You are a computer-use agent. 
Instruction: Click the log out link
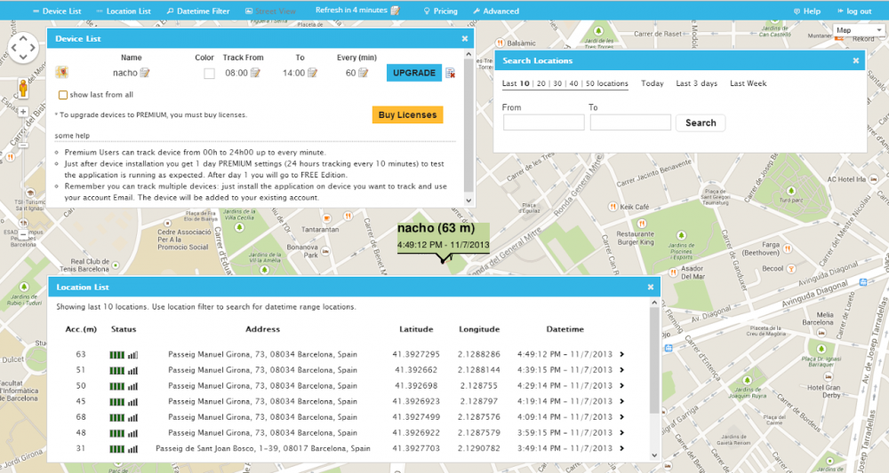(x=854, y=11)
